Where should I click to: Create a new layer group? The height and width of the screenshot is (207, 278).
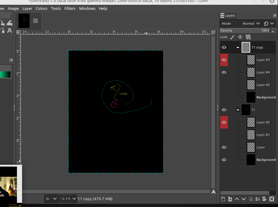[x=230, y=199]
